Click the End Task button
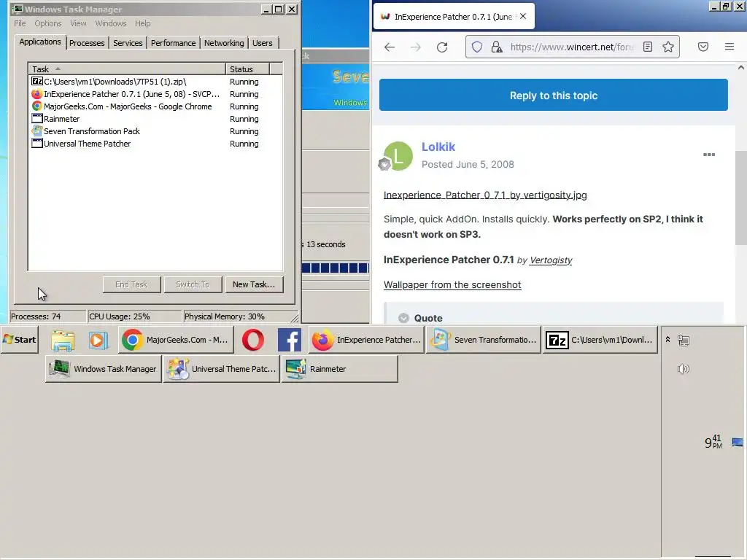Viewport: 747px width, 560px height. pos(131,284)
